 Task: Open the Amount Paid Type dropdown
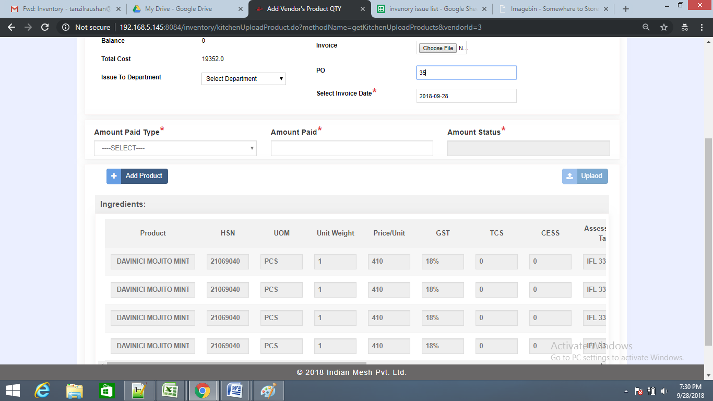click(175, 148)
